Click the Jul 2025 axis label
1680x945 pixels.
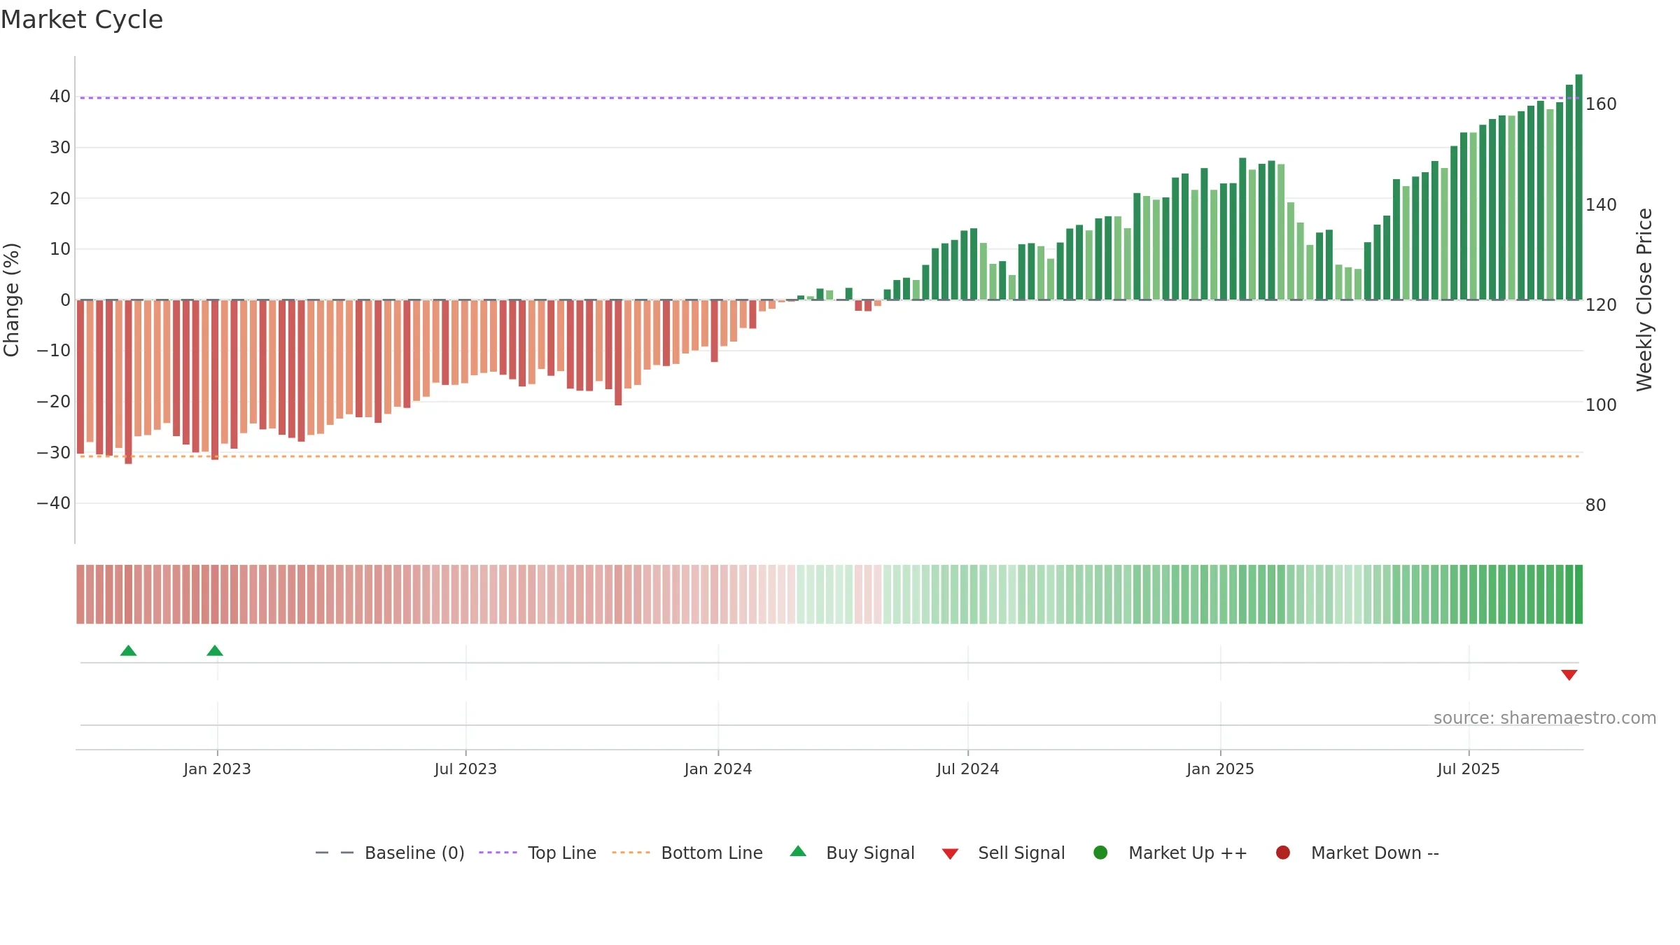[x=1469, y=769]
